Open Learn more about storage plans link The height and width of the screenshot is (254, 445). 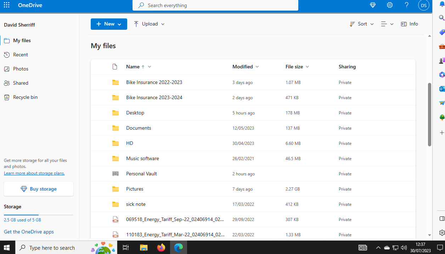click(34, 173)
